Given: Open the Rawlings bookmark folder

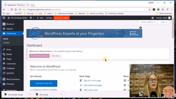Looking at the screenshot, I should click(x=29, y=13).
